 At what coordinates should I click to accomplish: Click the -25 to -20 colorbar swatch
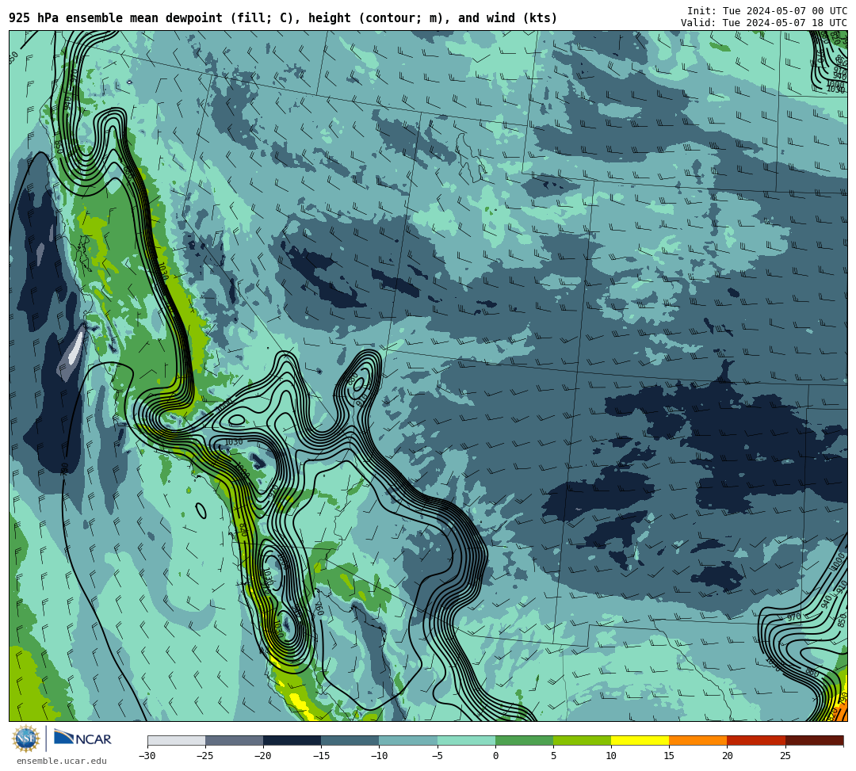pos(234,740)
